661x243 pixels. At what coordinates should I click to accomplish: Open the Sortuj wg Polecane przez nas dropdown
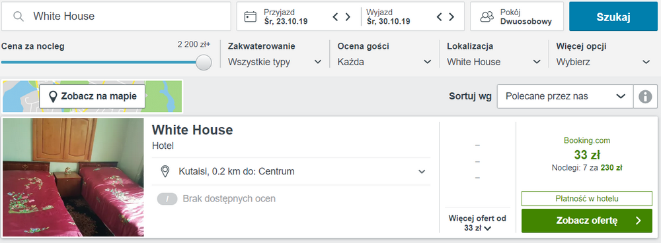[565, 97]
